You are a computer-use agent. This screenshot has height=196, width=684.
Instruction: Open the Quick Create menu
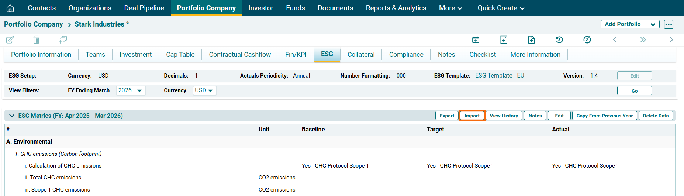click(x=501, y=8)
